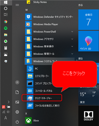Launch Sticky Notes from app list
Screen dimensions: 99x126
[x=50, y=2]
